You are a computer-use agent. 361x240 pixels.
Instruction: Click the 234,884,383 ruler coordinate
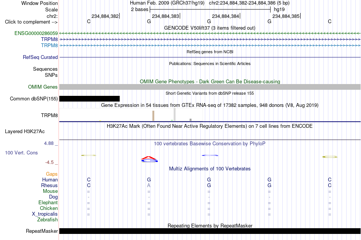(166, 16)
